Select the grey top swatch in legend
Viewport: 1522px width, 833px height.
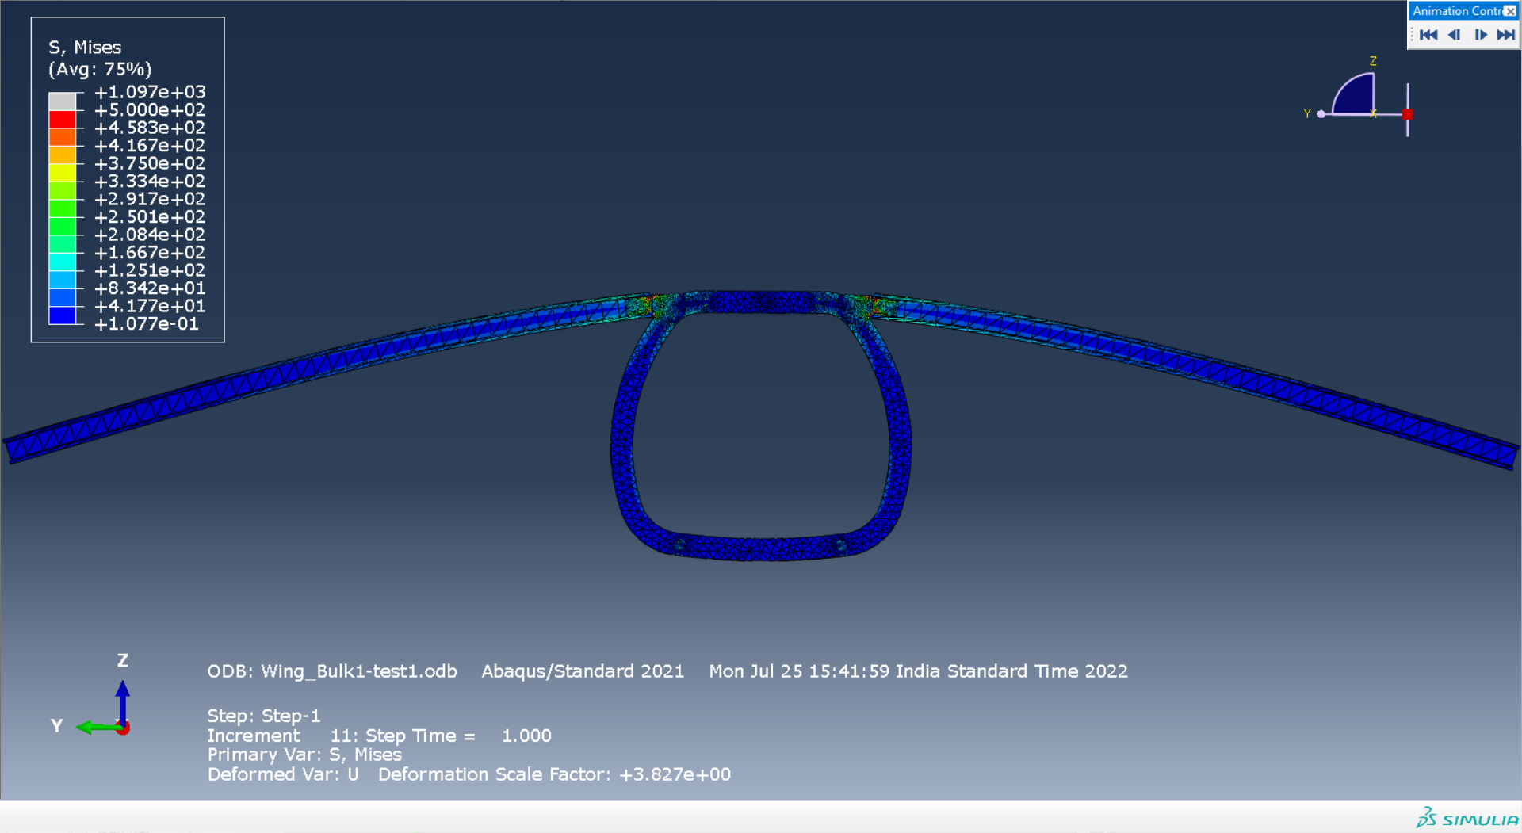[x=63, y=101]
